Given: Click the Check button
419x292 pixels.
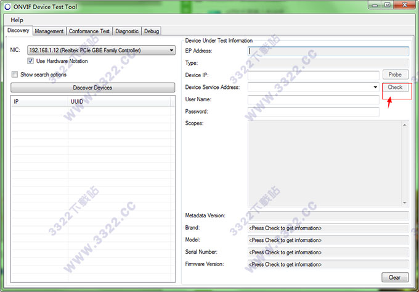Looking at the screenshot, I should point(395,87).
